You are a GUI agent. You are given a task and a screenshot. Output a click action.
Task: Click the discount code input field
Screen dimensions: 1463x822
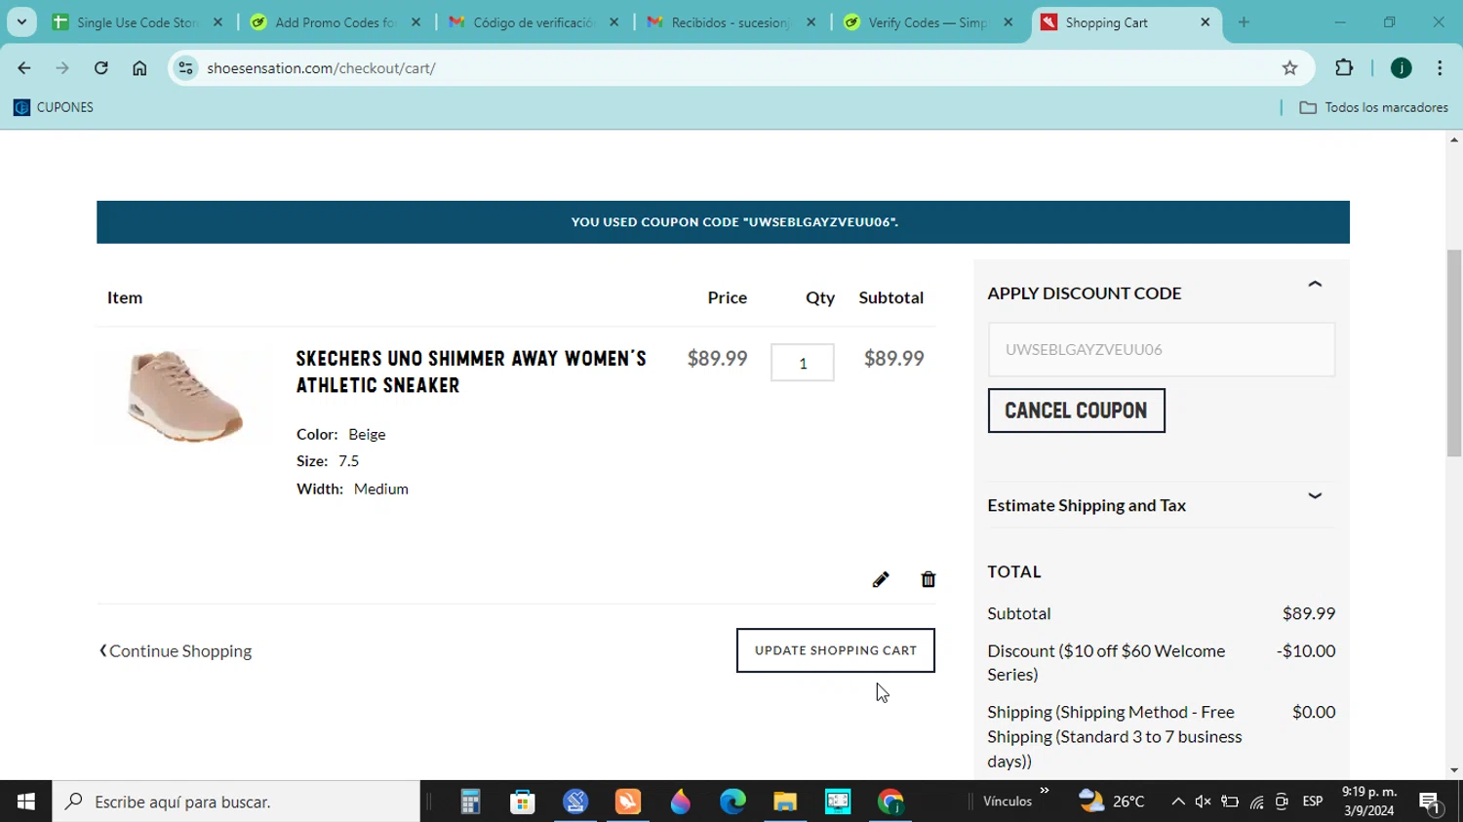1162,349
